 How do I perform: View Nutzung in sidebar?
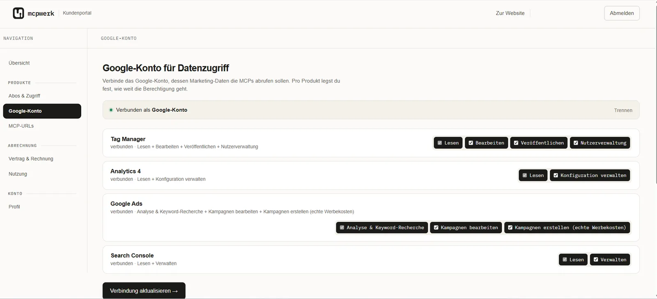click(x=18, y=174)
